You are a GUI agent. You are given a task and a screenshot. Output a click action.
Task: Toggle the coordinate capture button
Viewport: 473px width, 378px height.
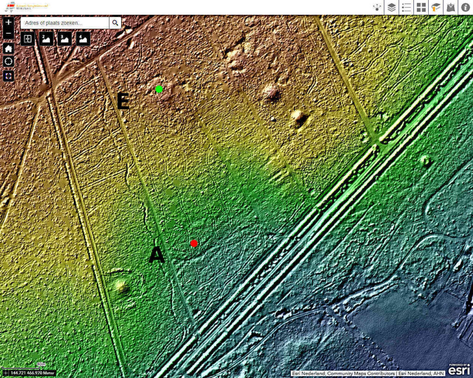pos(6,373)
